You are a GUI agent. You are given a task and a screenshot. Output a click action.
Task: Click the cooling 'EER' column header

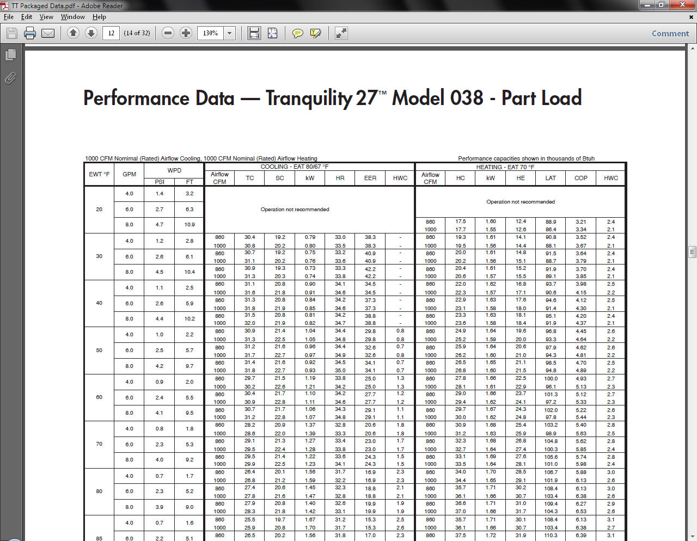370,178
